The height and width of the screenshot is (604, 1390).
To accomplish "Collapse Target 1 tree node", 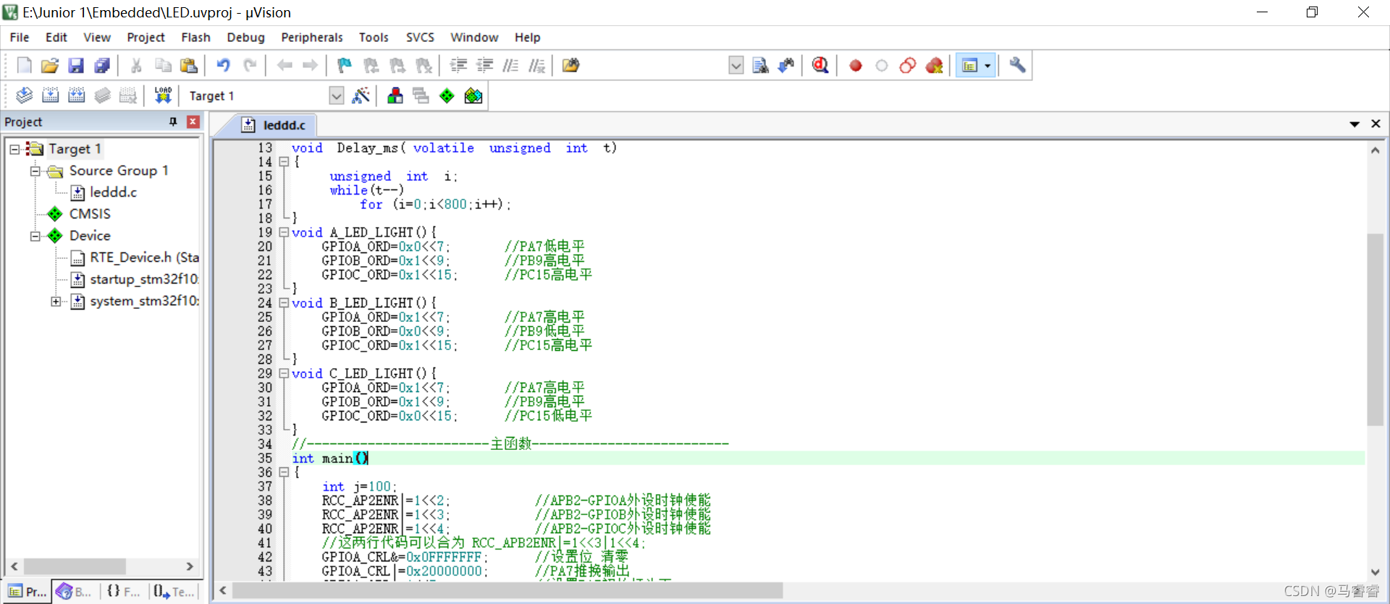I will tap(14, 149).
